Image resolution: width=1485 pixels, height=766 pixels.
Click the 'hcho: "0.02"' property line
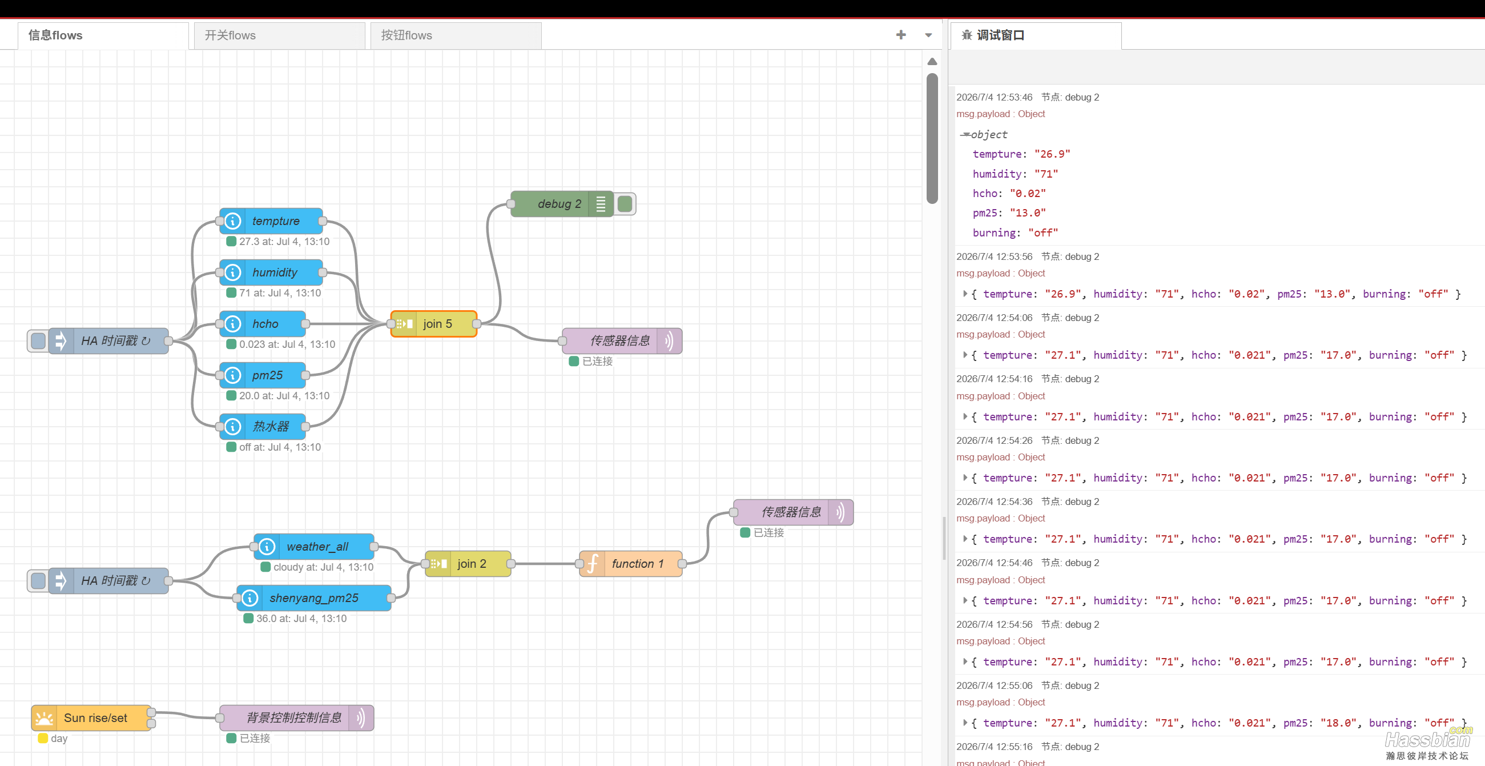click(1009, 193)
